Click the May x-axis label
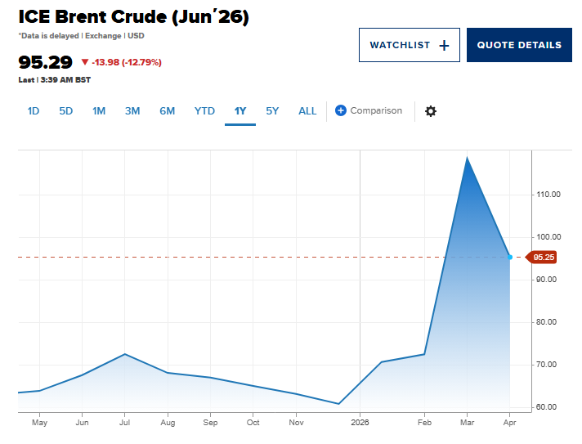 click(x=40, y=423)
